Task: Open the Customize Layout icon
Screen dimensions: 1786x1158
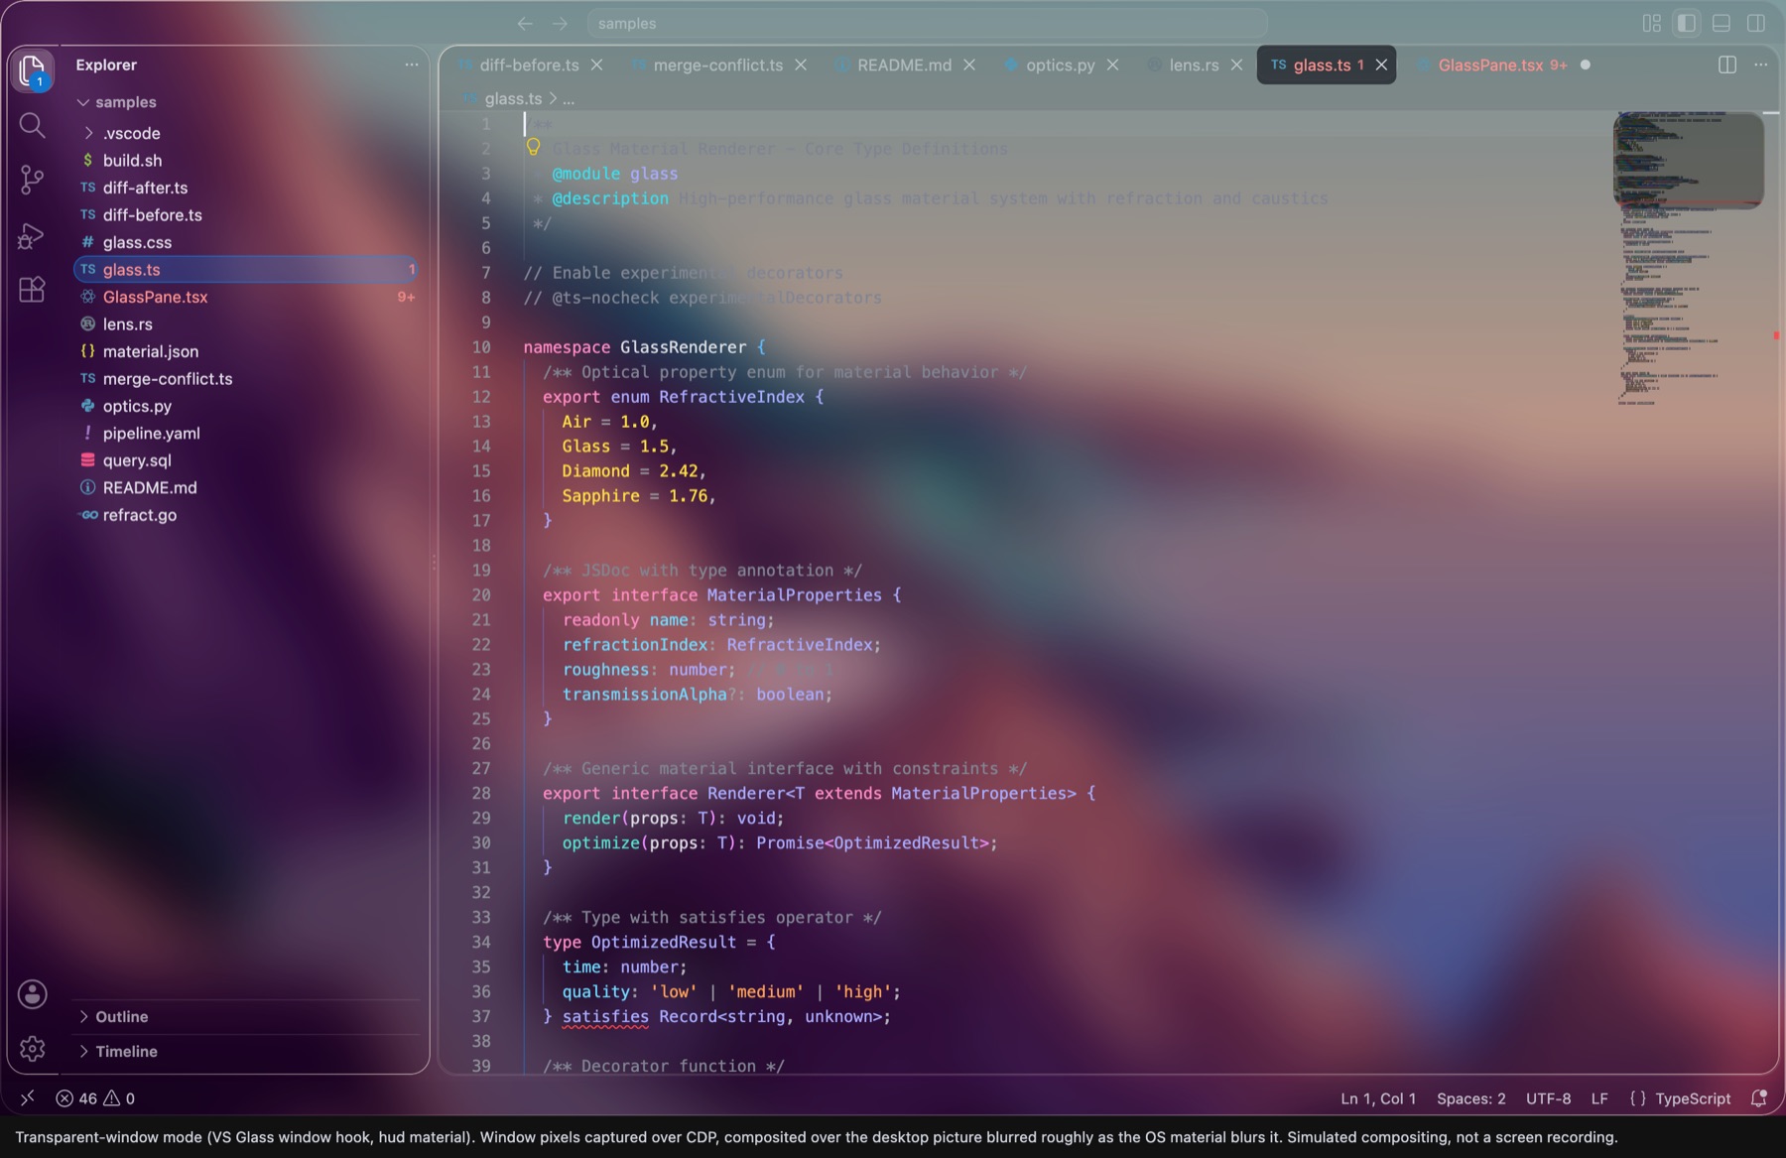Action: coord(1651,23)
